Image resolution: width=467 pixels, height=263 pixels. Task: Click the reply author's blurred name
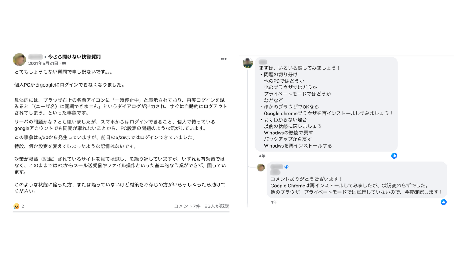(x=277, y=167)
